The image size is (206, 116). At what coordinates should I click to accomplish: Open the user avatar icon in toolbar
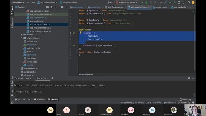tap(193, 2)
